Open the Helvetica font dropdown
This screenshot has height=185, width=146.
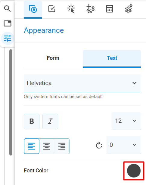click(x=82, y=83)
